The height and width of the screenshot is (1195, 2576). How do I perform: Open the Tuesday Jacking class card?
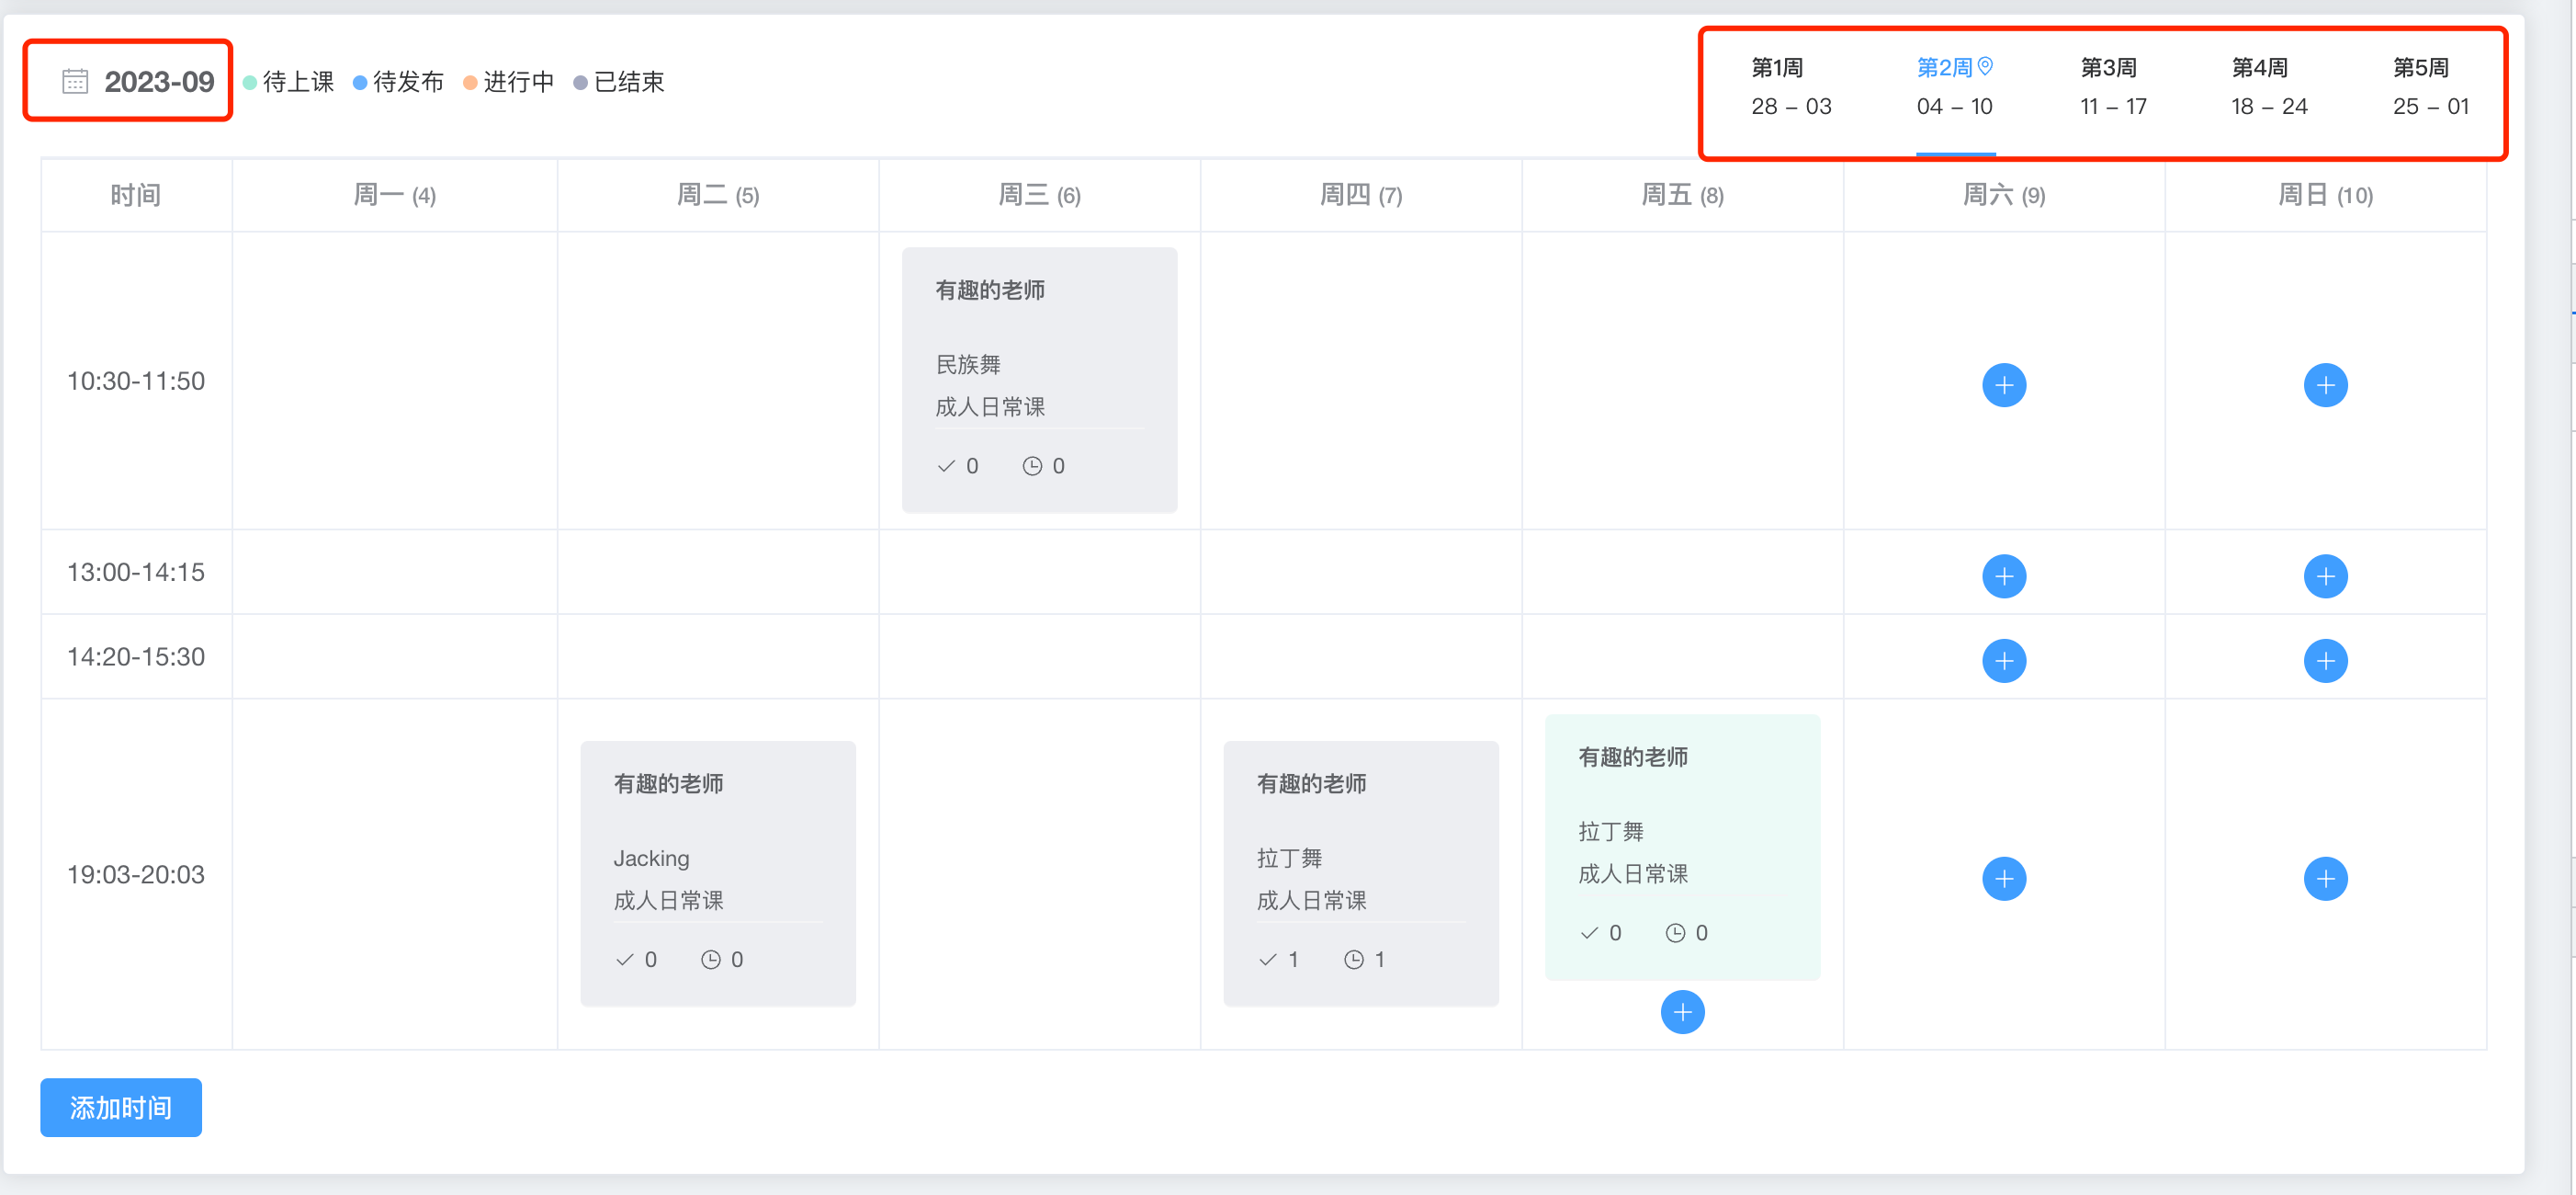coord(717,872)
